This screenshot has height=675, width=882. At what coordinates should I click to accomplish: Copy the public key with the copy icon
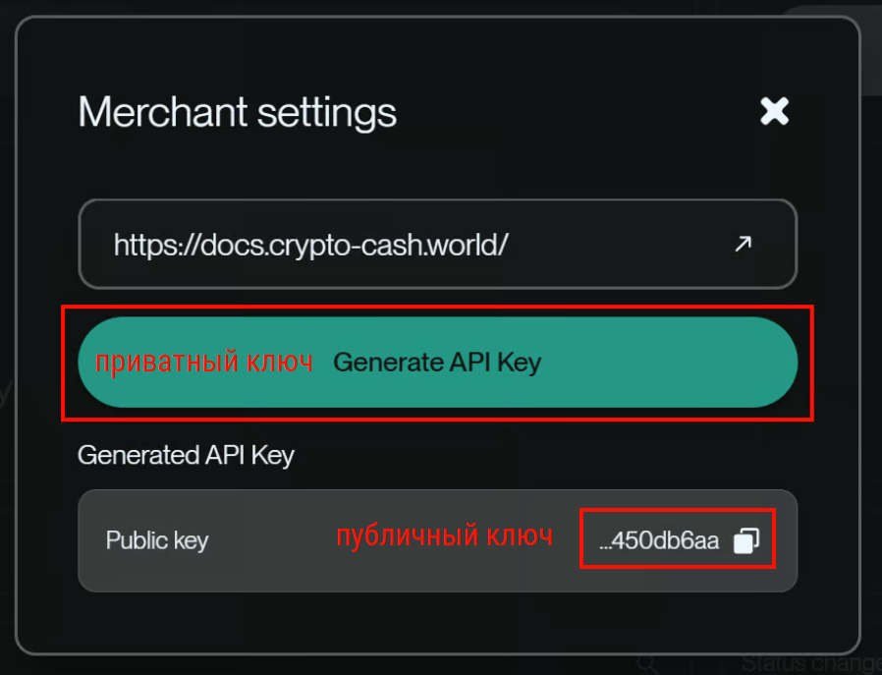tap(746, 540)
